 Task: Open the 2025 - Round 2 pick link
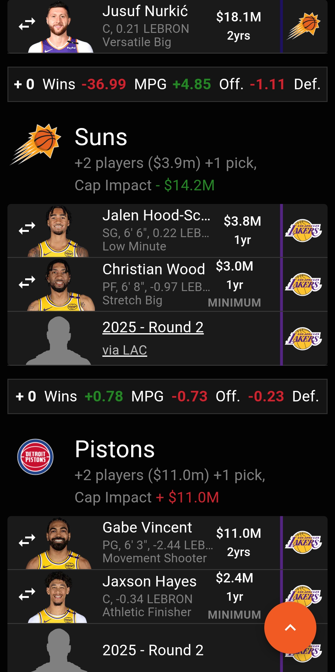click(153, 327)
